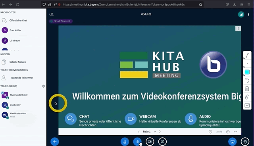Go back in browser history
Screen dimensions: 254x146
[3, 4]
